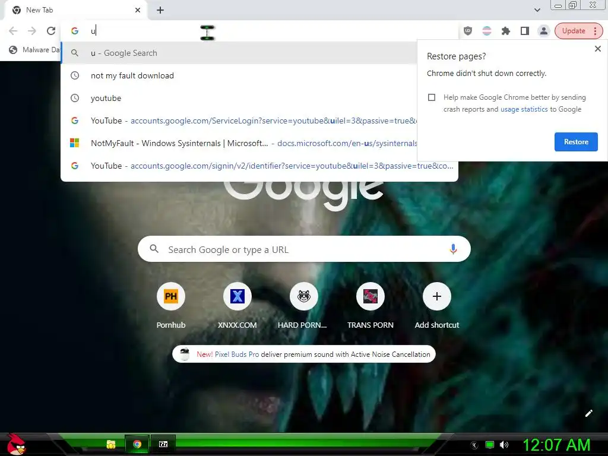Go back with the back arrow

[x=13, y=31]
